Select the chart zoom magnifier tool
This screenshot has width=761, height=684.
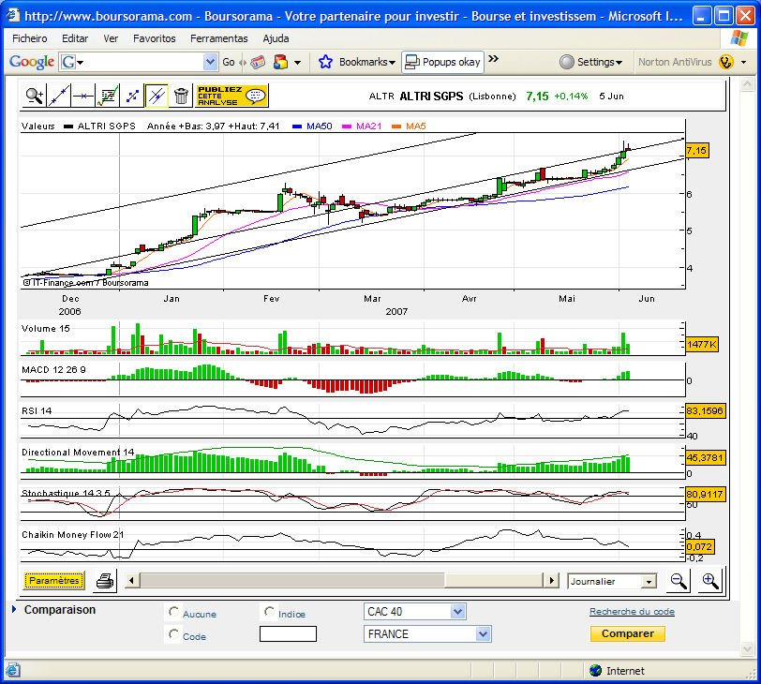(x=35, y=96)
